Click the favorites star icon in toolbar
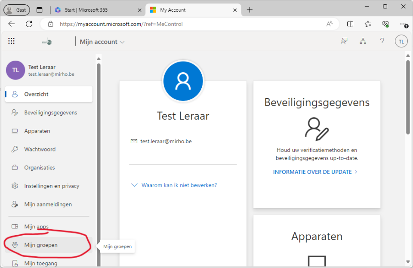This screenshot has width=413, height=268. point(368,24)
